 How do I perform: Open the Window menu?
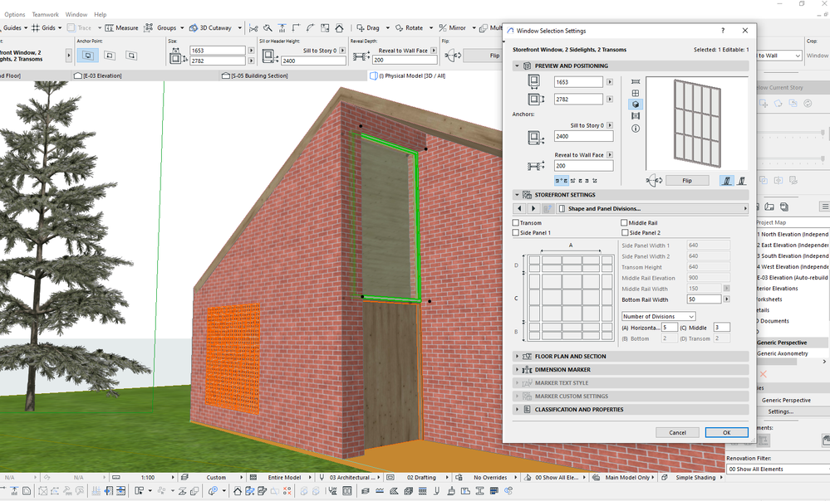76,14
